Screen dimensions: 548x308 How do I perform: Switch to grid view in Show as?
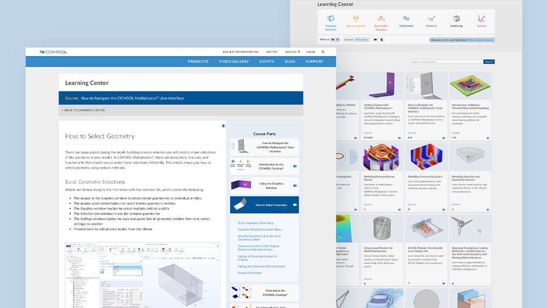pyautogui.click(x=338, y=40)
